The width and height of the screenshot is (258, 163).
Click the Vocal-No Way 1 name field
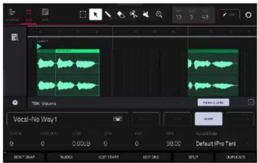pyautogui.click(x=68, y=119)
